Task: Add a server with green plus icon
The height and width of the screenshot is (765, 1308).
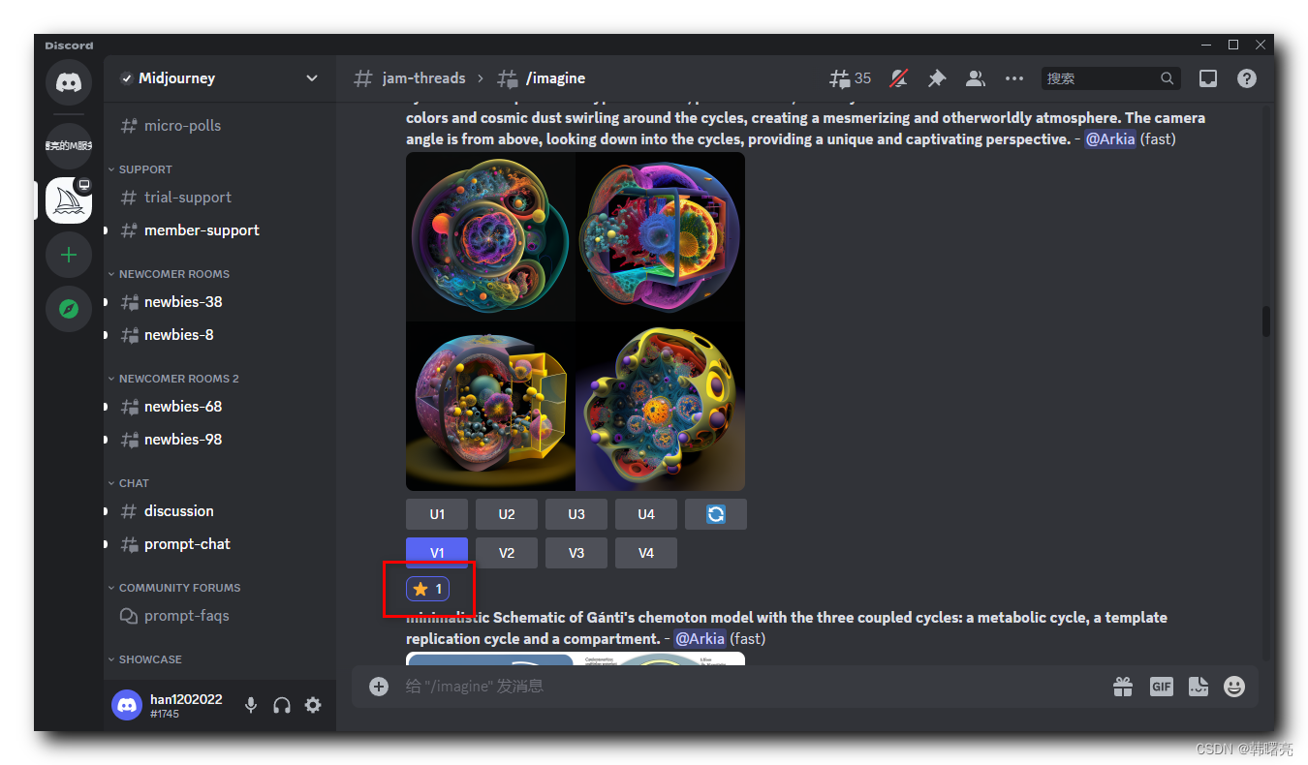Action: [x=69, y=255]
